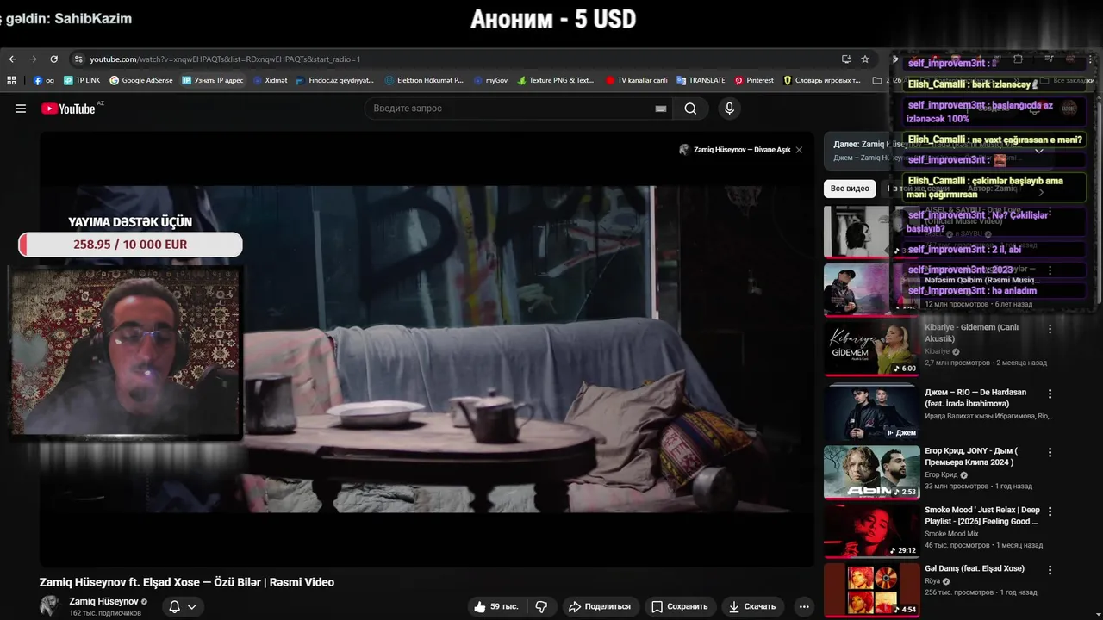Open the TRANSLATE bookmark
The width and height of the screenshot is (1103, 620).
pyautogui.click(x=701, y=80)
